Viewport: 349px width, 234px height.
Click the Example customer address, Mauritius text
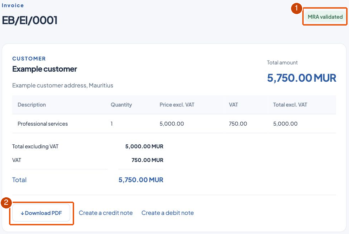pos(63,85)
